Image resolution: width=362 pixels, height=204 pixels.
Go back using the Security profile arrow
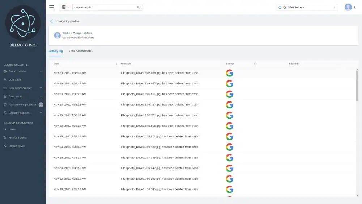tap(51, 21)
